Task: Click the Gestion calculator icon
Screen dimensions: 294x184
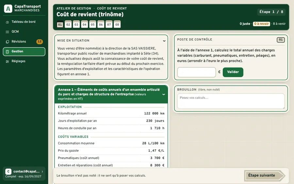Action: (7, 52)
